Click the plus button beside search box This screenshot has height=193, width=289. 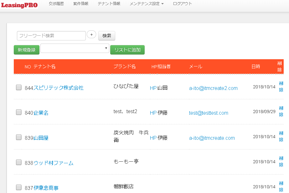91,34
